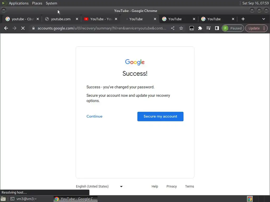
Task: Click the show desktop icon in taskbar
Action: 3,199
